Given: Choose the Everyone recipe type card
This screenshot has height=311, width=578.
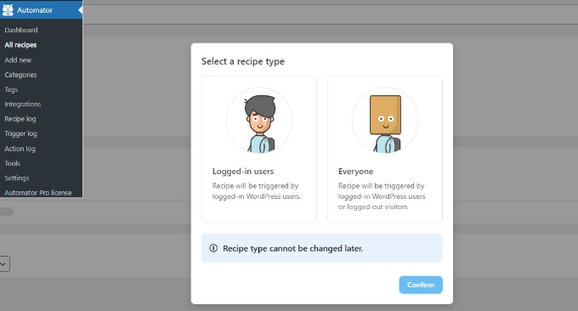Looking at the screenshot, I should pyautogui.click(x=385, y=150).
